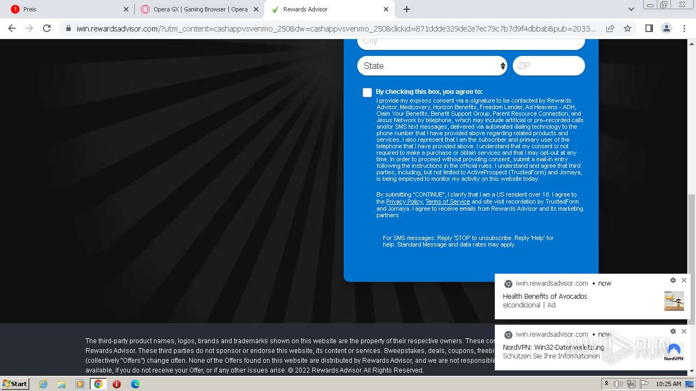Click the forward navigation arrow

(x=29, y=28)
